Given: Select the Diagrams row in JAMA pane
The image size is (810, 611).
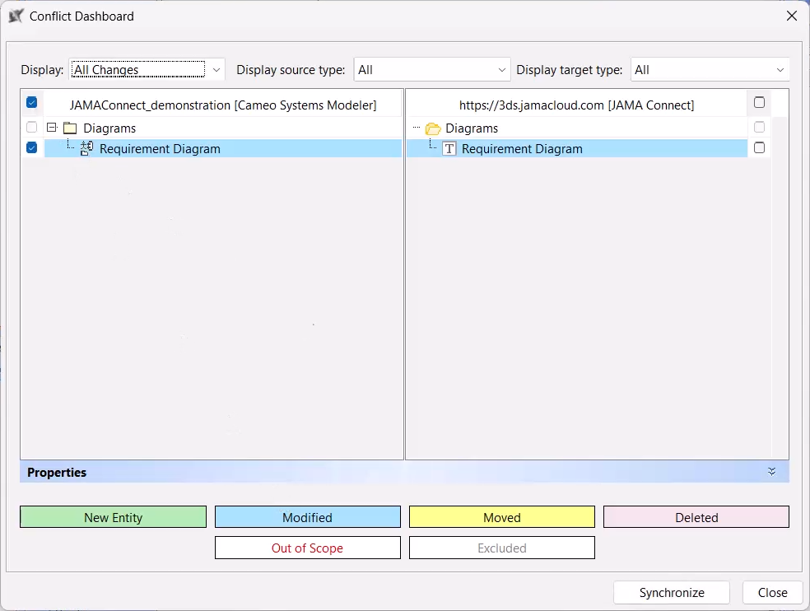Looking at the screenshot, I should coord(577,128).
